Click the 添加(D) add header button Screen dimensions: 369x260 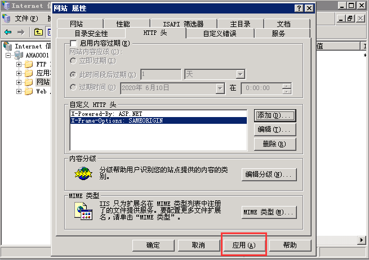coord(275,115)
